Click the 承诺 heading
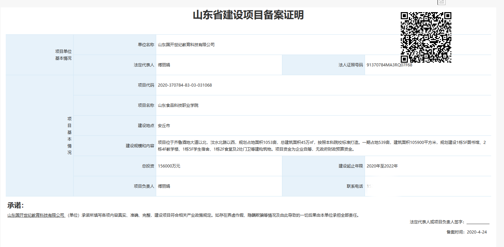 point(16,206)
